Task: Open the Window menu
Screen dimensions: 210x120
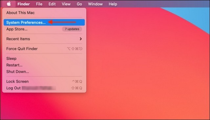Action: pos(95,4)
